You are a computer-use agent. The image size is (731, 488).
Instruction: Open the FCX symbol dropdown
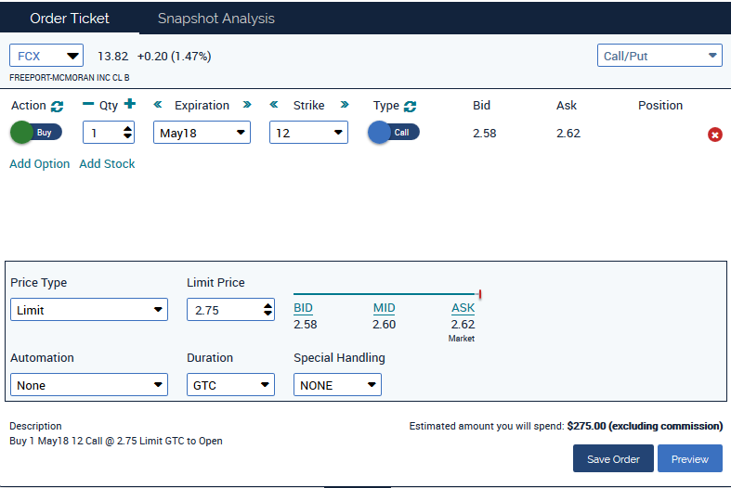point(46,56)
